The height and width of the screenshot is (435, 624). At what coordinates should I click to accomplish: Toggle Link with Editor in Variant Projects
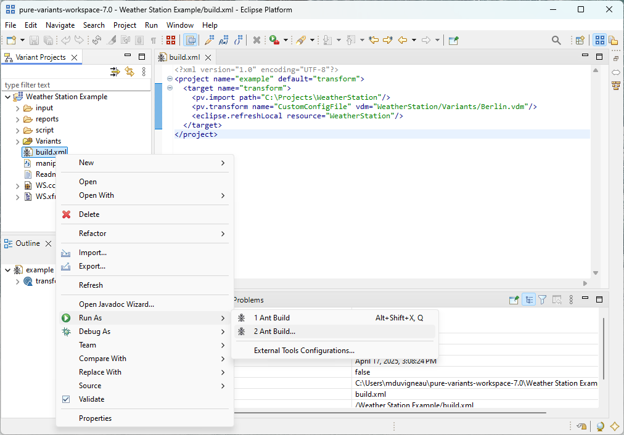coord(129,71)
